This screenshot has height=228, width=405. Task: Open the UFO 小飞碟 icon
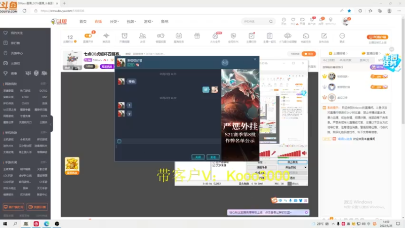(x=288, y=35)
